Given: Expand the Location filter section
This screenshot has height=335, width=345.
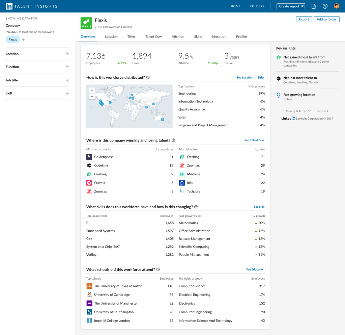Looking at the screenshot, I should tap(67, 54).
